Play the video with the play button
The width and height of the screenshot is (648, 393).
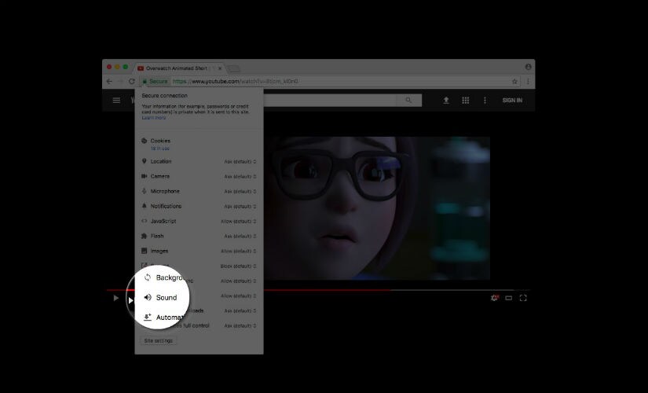tap(115, 298)
